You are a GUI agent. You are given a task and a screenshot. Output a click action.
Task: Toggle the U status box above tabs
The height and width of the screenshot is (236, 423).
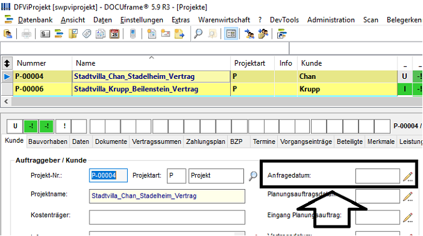point(15,126)
